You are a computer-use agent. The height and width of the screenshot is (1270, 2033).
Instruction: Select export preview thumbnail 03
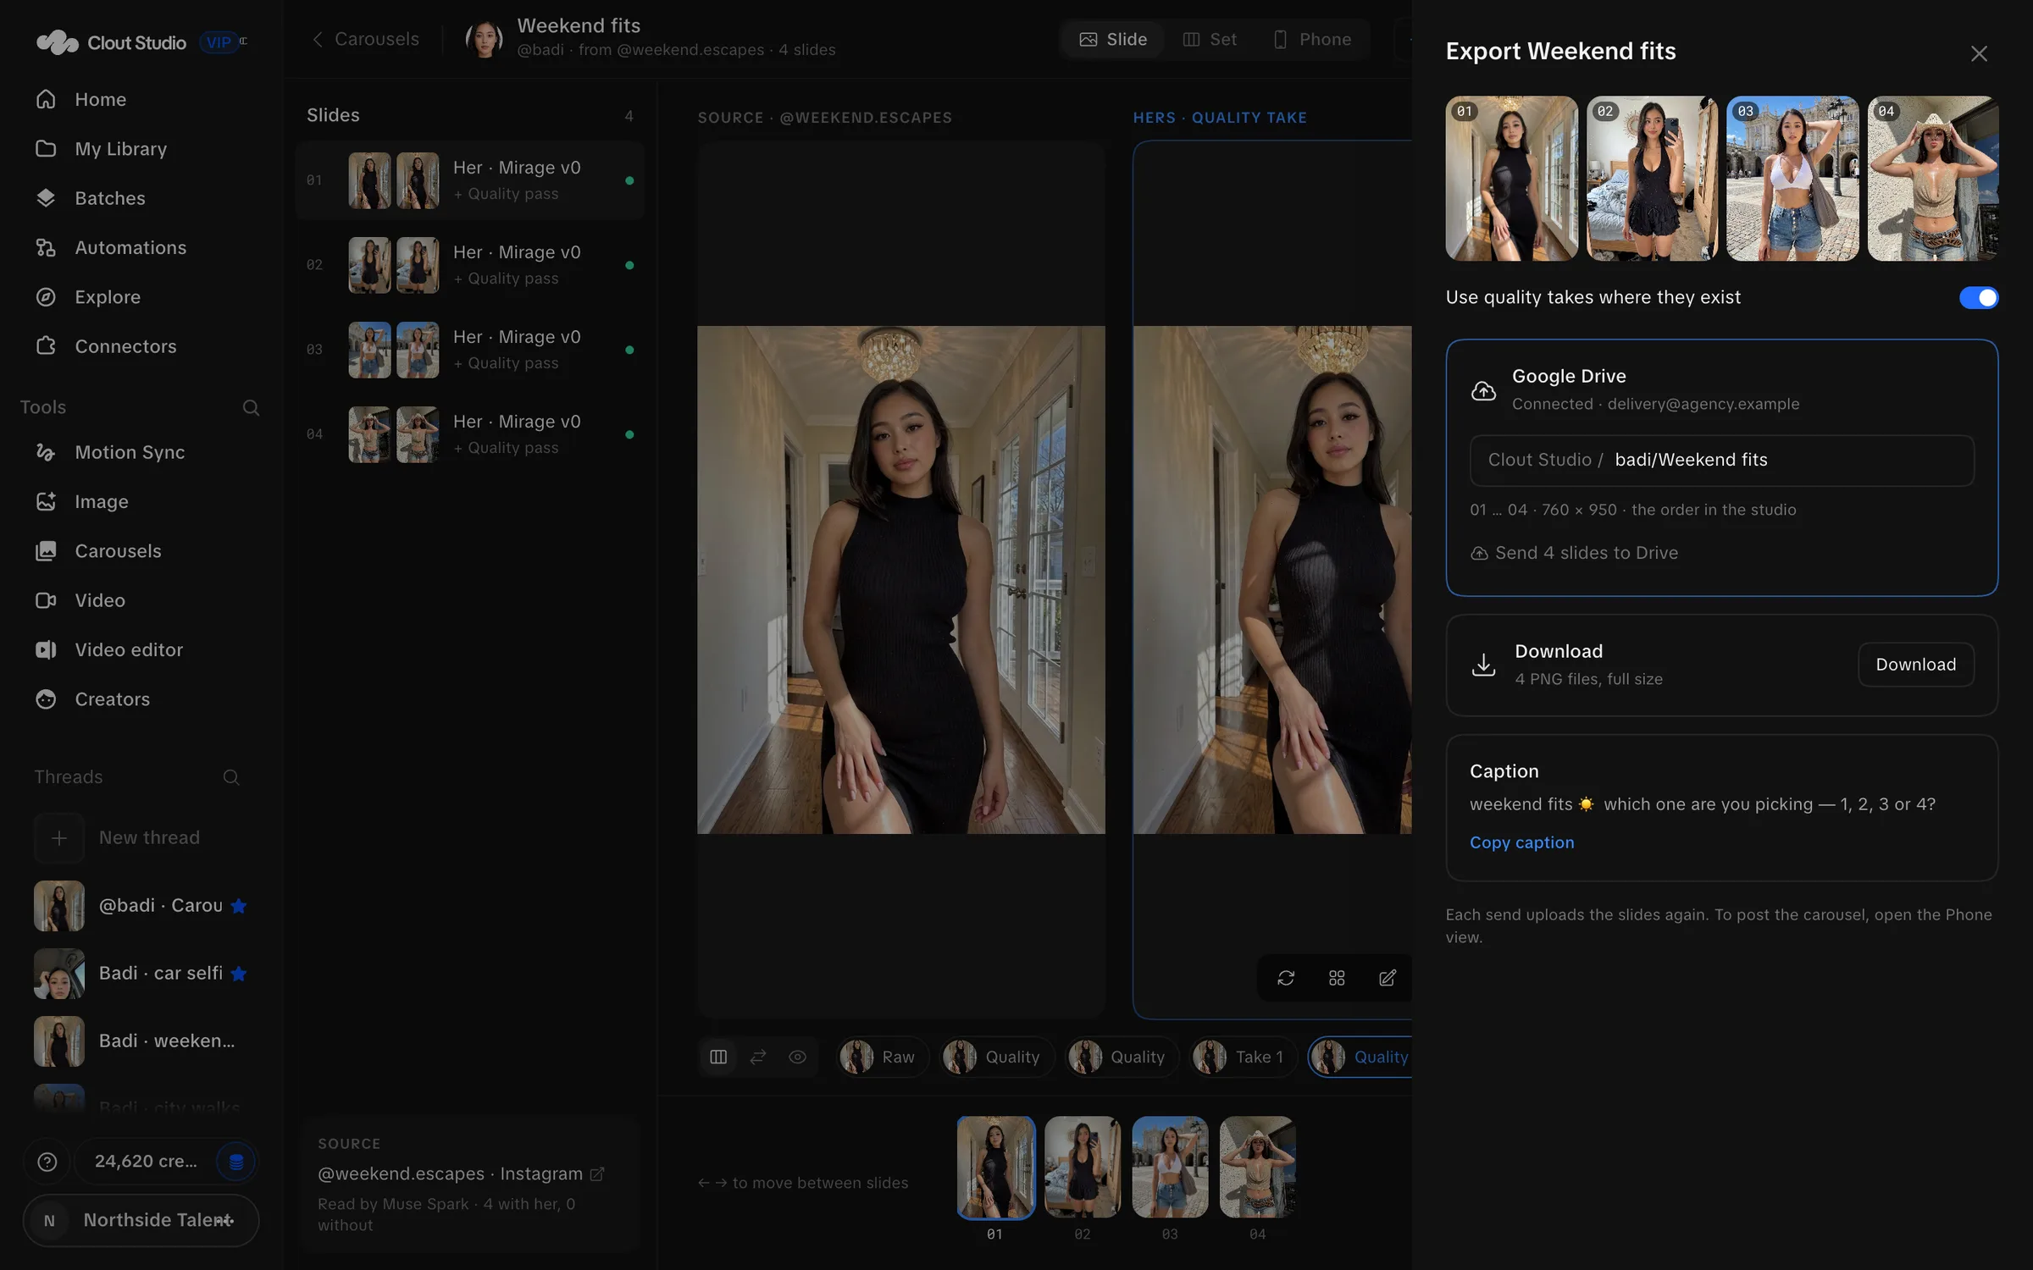[1792, 178]
